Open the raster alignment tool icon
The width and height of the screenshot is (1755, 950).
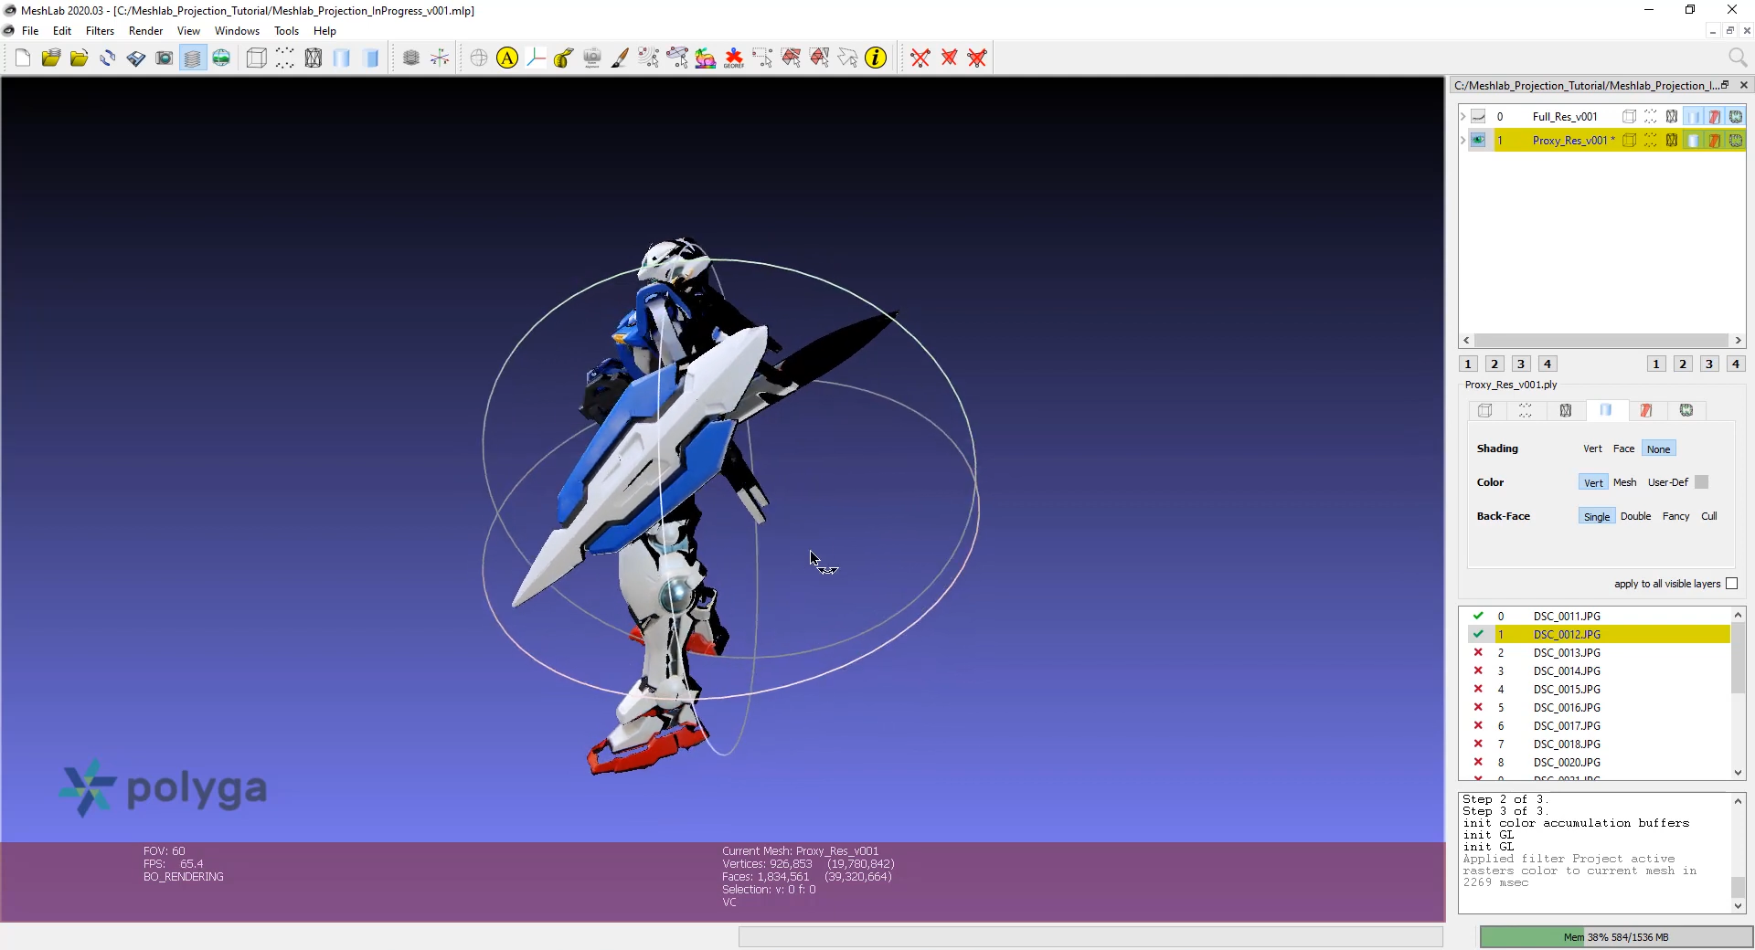tap(592, 58)
